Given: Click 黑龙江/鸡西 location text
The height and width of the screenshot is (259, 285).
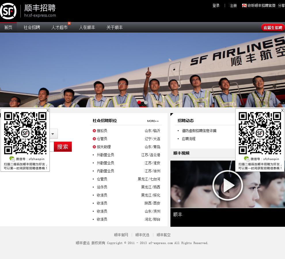Looking at the screenshot, I should (x=151, y=187).
